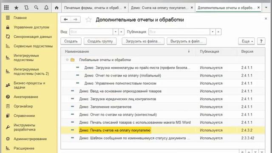The width and height of the screenshot is (272, 153).
Task: Navigate forward with right arrow
Action: click(x=76, y=20)
